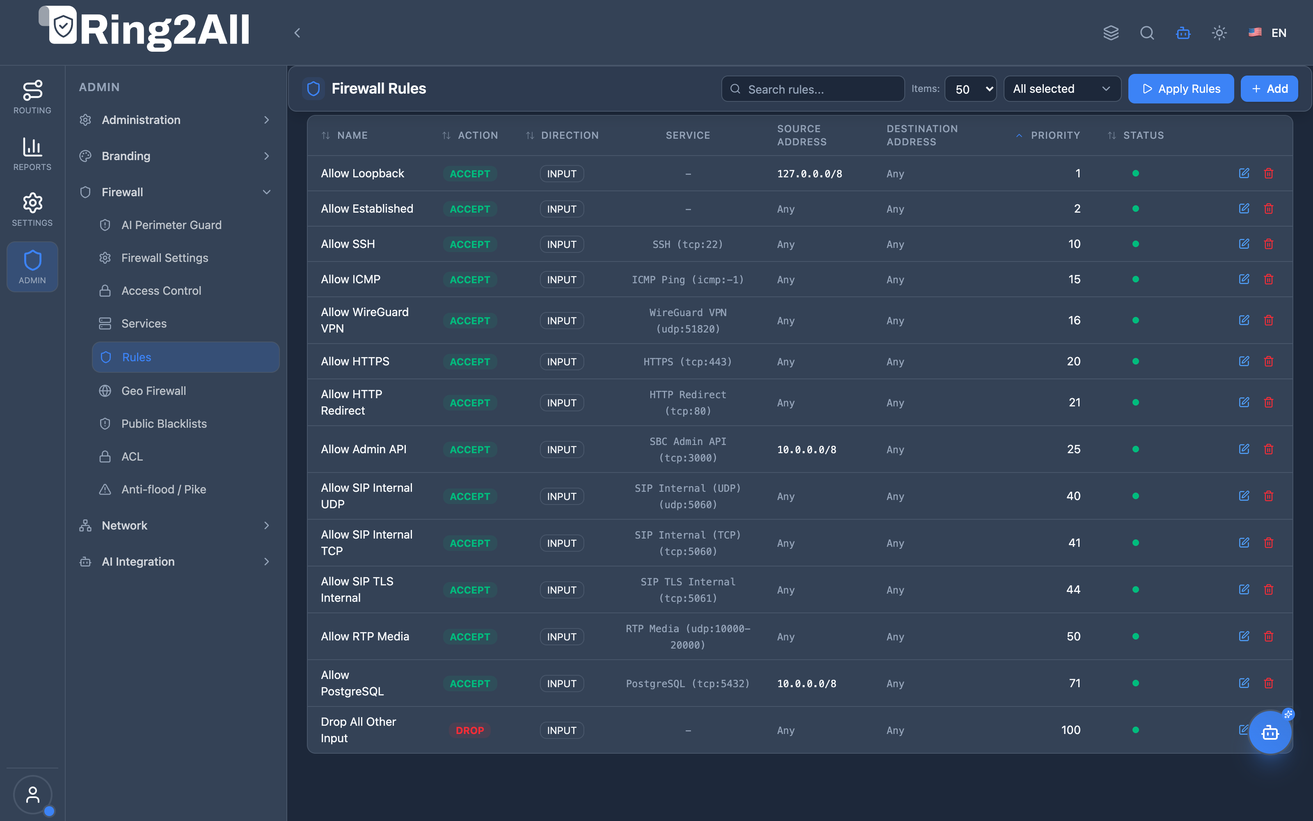Open Geo Firewall page
The height and width of the screenshot is (821, 1313).
click(x=185, y=391)
